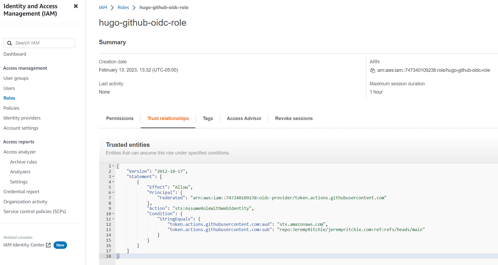The image size is (498, 265).
Task: Open Access analyzer
Action: point(20,152)
